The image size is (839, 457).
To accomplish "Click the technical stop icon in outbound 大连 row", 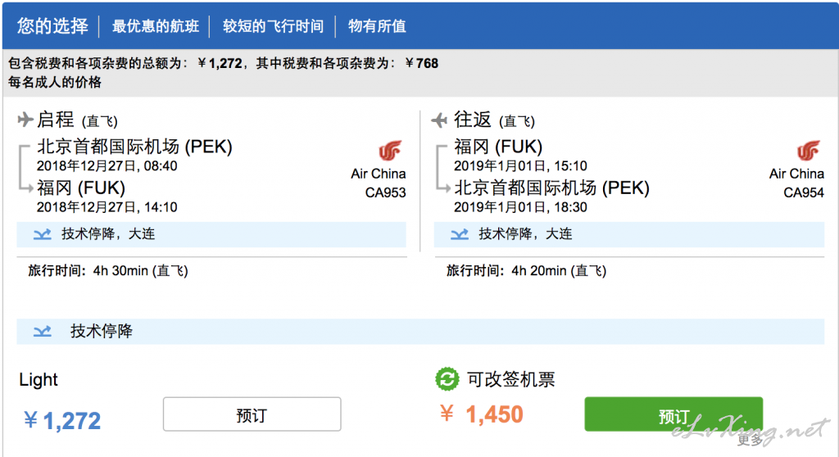I will [x=43, y=234].
